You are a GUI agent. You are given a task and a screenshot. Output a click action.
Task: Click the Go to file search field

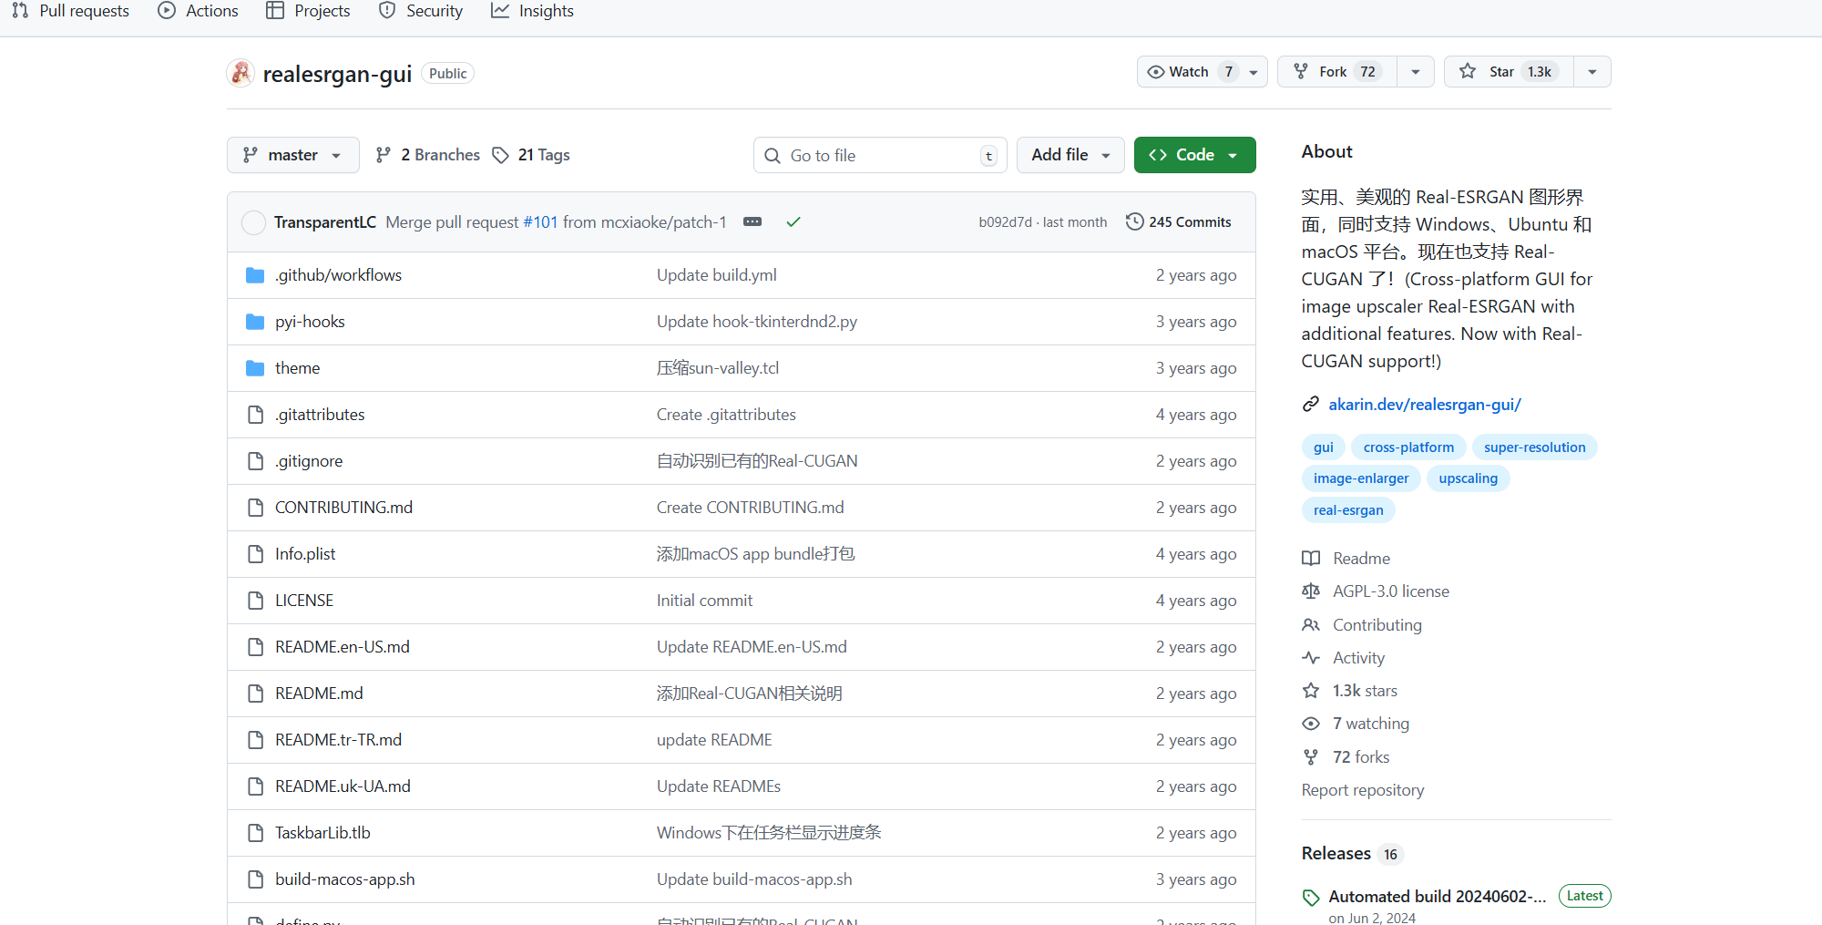pos(880,156)
